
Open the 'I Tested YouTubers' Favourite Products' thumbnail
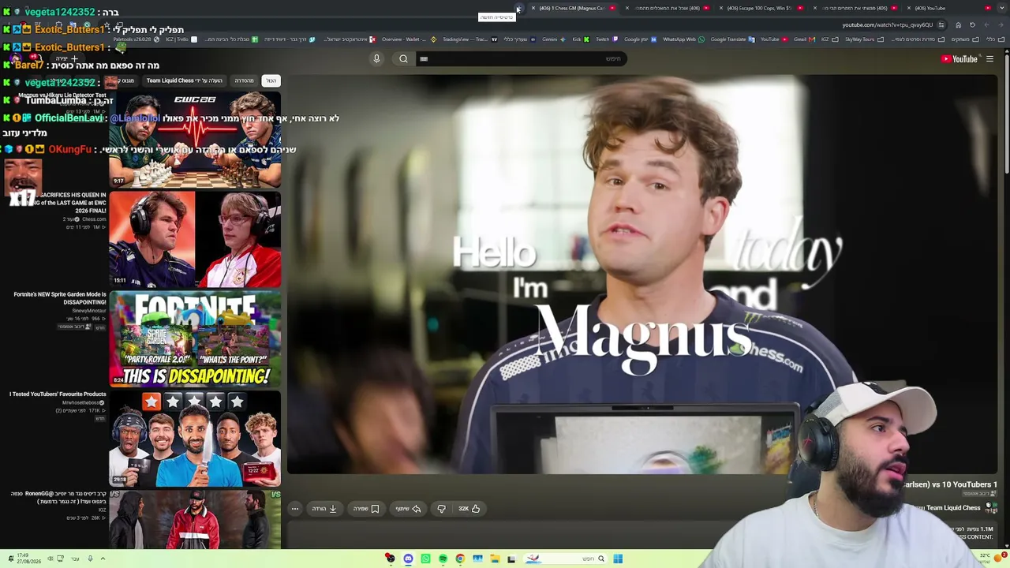pos(195,439)
